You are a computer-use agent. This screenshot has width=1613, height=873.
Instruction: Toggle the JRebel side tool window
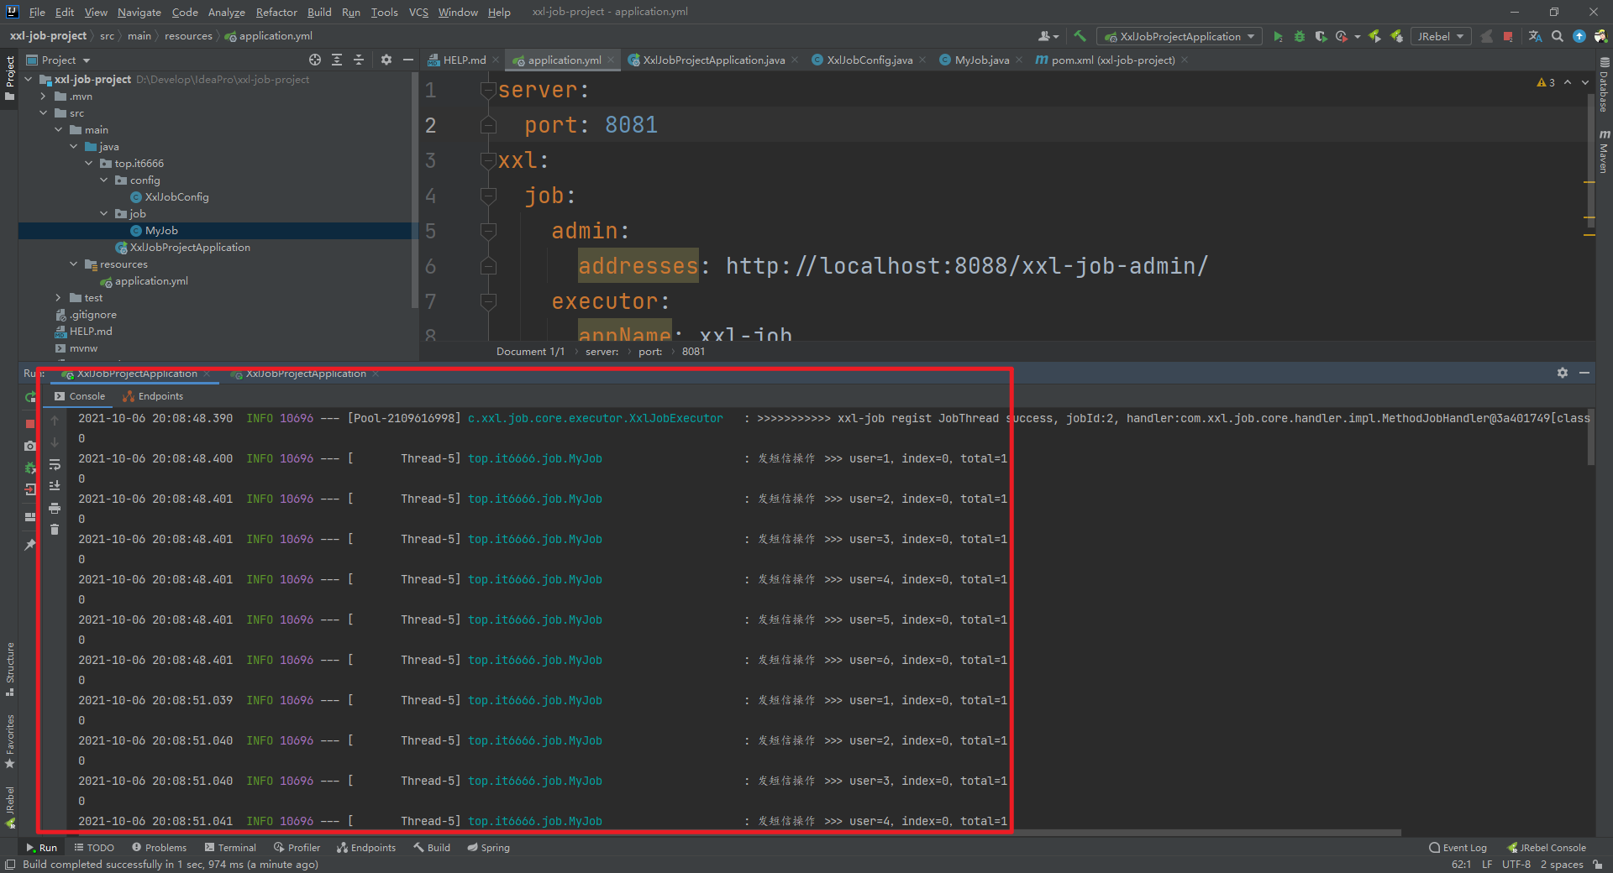(10, 807)
